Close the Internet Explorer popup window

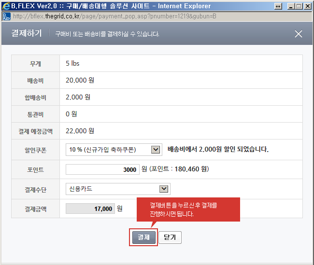pyautogui.click(x=308, y=6)
